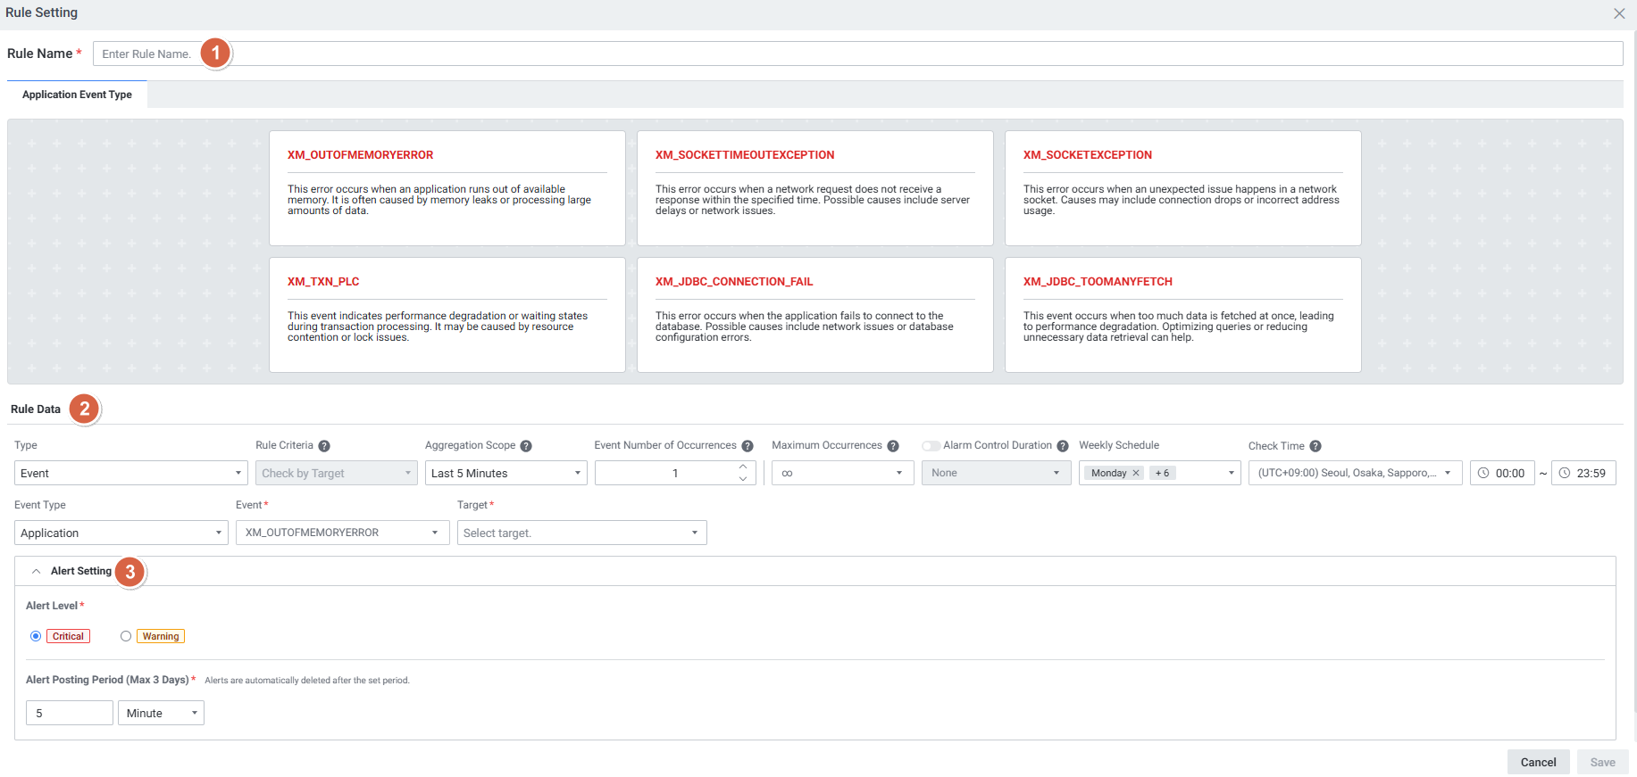Viewport: 1637px width, 777px height.
Task: Open the Select target dropdown
Action: pos(581,533)
